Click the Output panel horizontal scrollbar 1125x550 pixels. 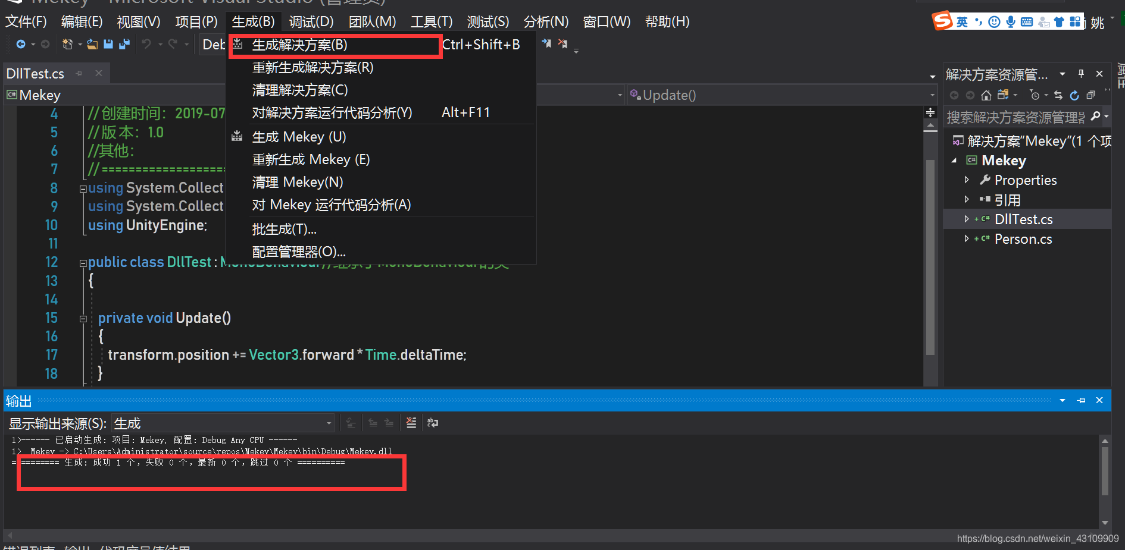coord(550,535)
